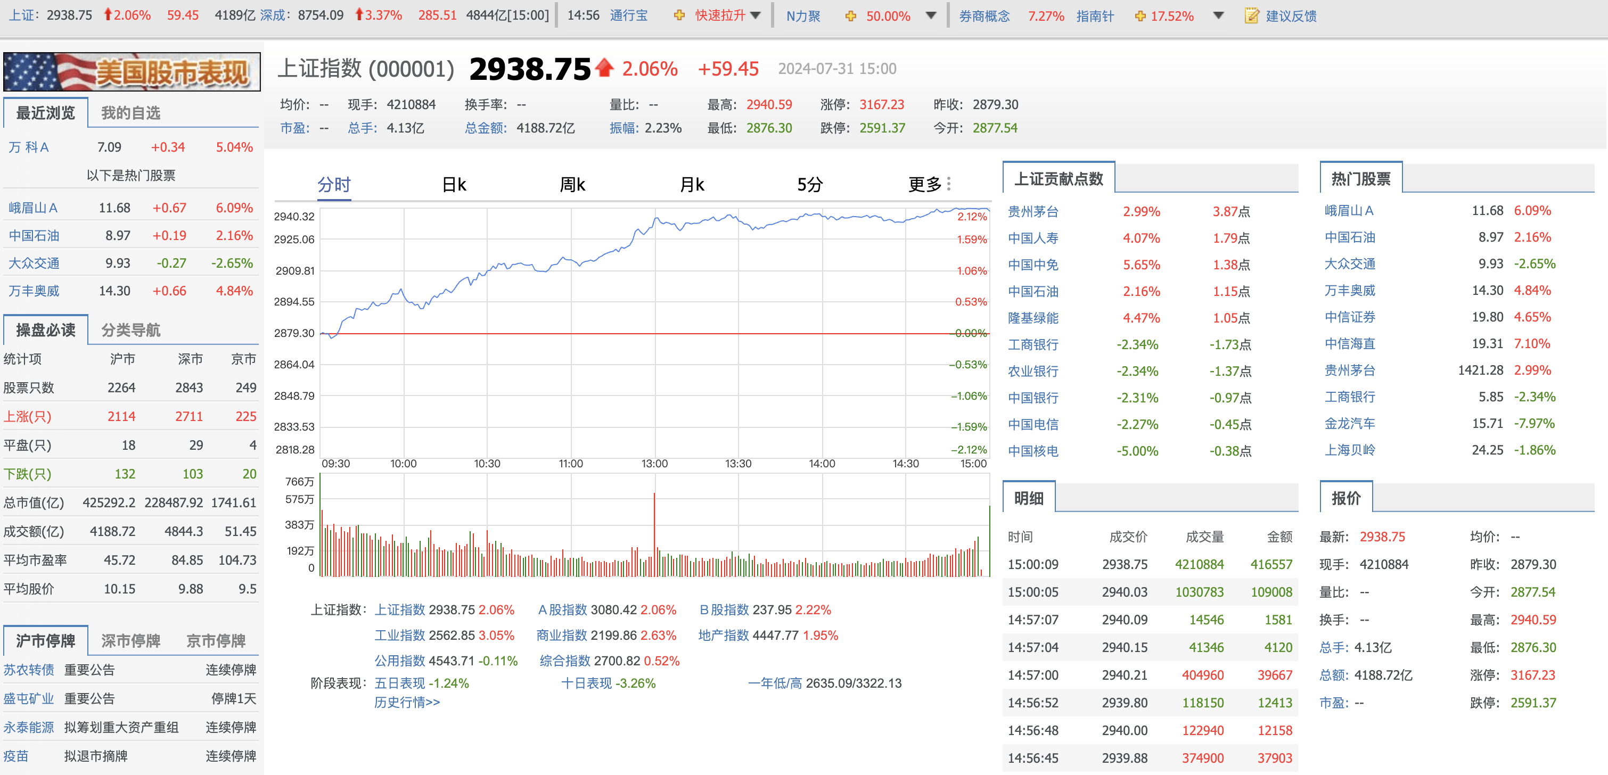Open 盛屯矿业 suspension entry
The height and width of the screenshot is (775, 1608).
click(x=29, y=698)
